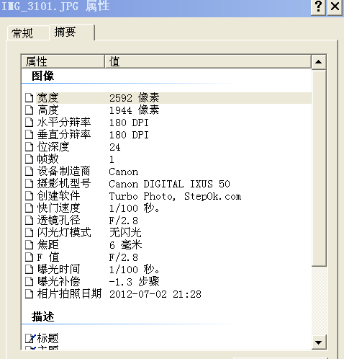Viewport: 344px width, 359px height.
Task: Click the icon beside 透镜孔径
Action: coord(30,221)
